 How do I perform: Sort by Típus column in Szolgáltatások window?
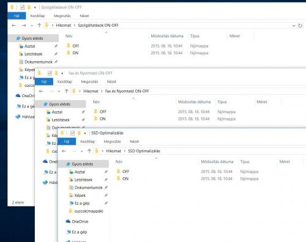(195, 36)
